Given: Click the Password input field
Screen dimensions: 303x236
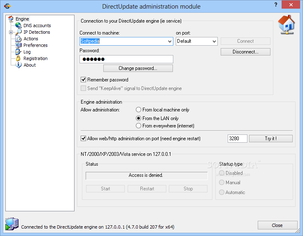Looking at the screenshot, I should point(126,59).
